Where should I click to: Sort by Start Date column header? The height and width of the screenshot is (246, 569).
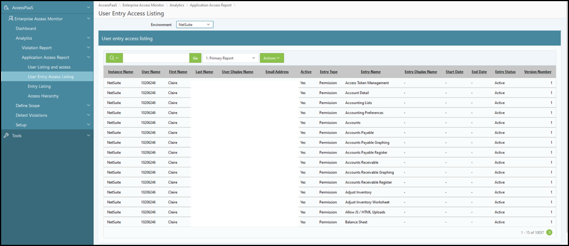[455, 72]
